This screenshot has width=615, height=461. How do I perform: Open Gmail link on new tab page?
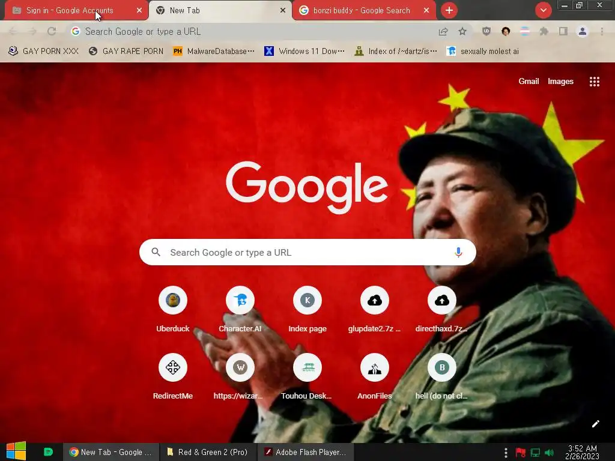(x=529, y=81)
